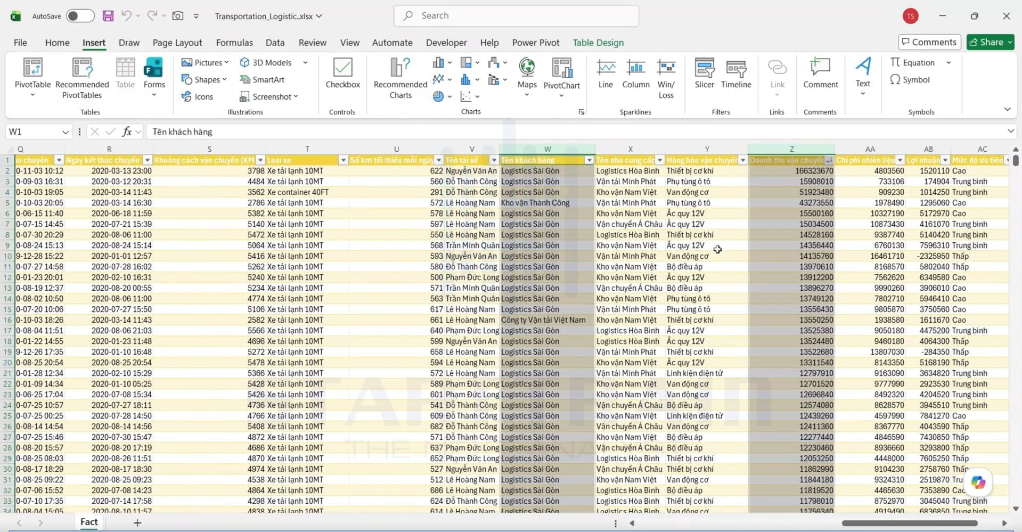The height and width of the screenshot is (532, 1022).
Task: Open filter dropdown for Loại xe column
Action: pos(343,160)
